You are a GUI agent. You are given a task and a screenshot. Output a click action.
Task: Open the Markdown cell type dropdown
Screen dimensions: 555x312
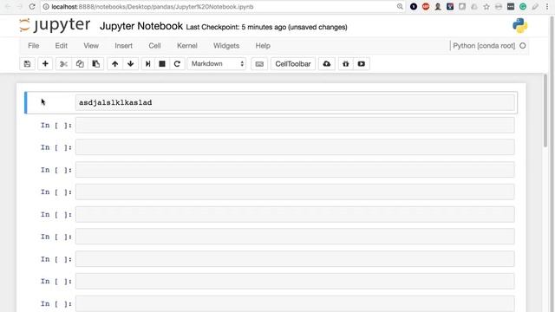tap(217, 64)
